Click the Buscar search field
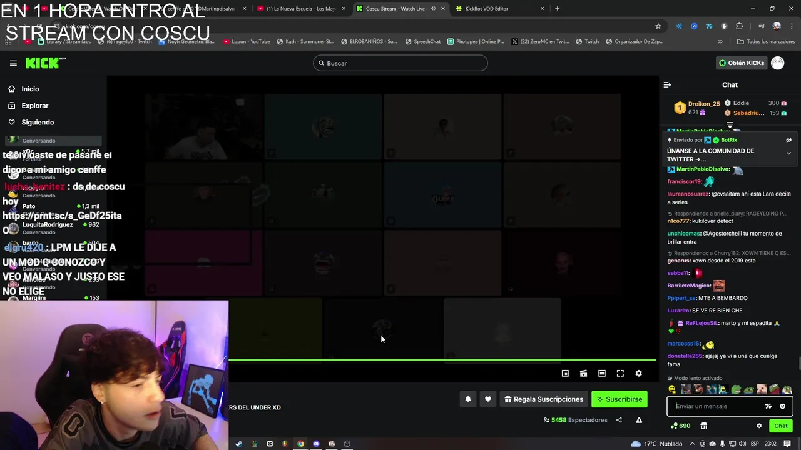The height and width of the screenshot is (450, 801). pos(400,63)
